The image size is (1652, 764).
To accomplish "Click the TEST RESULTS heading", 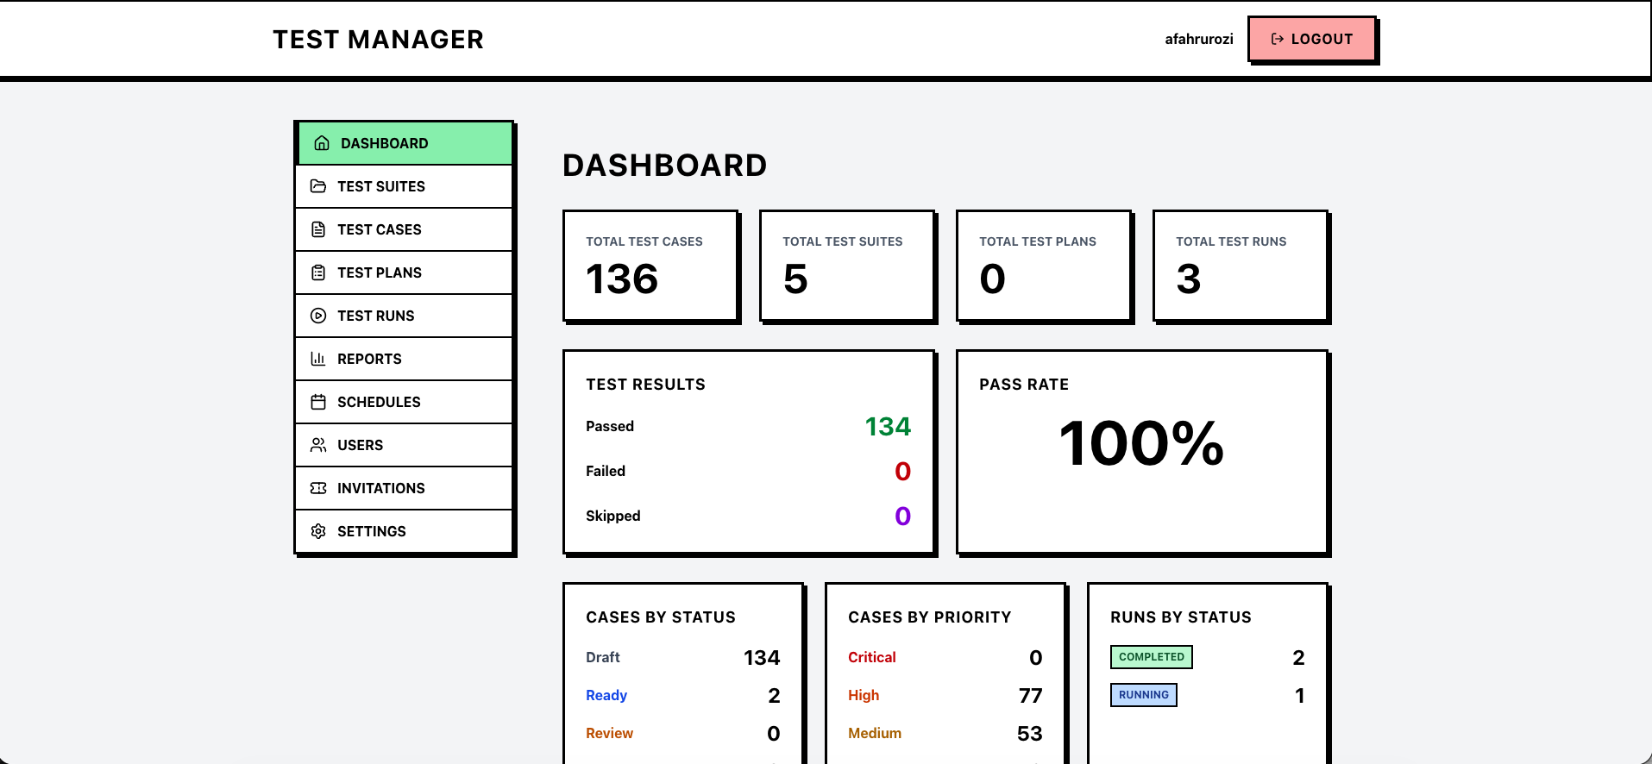I will [x=645, y=385].
